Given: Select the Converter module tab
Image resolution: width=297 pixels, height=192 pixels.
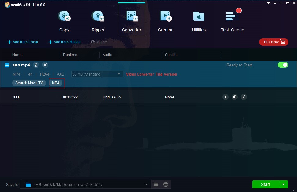Looking at the screenshot, I should pos(131,20).
